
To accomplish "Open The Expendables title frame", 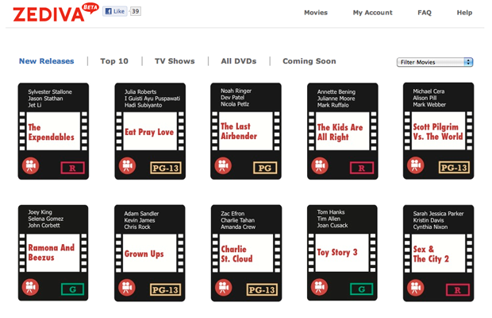I will [53, 131].
